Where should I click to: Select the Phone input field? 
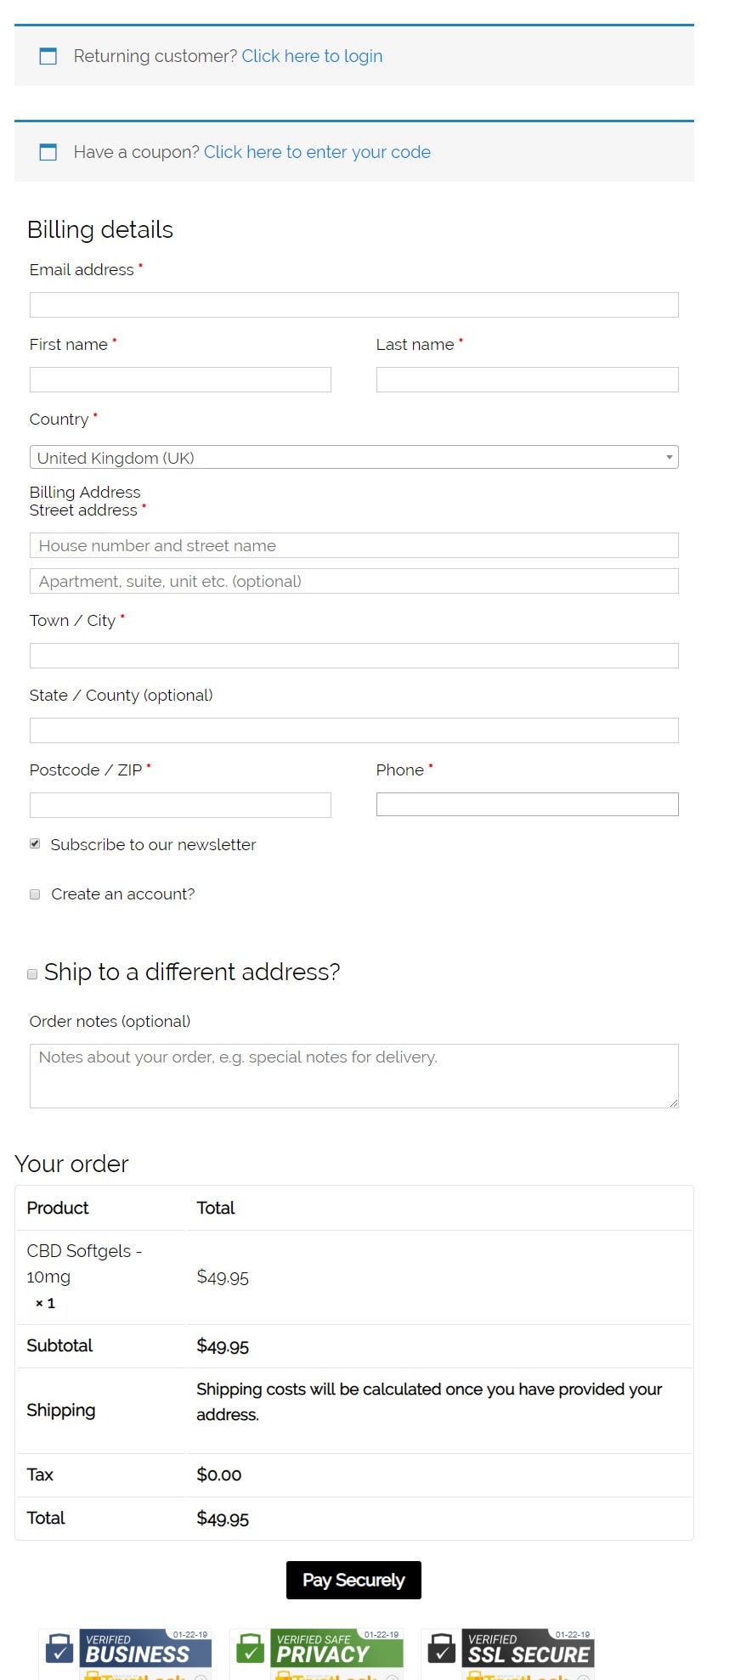[528, 804]
